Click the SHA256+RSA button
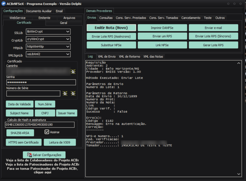This screenshot has width=246, height=181. pos(20,133)
